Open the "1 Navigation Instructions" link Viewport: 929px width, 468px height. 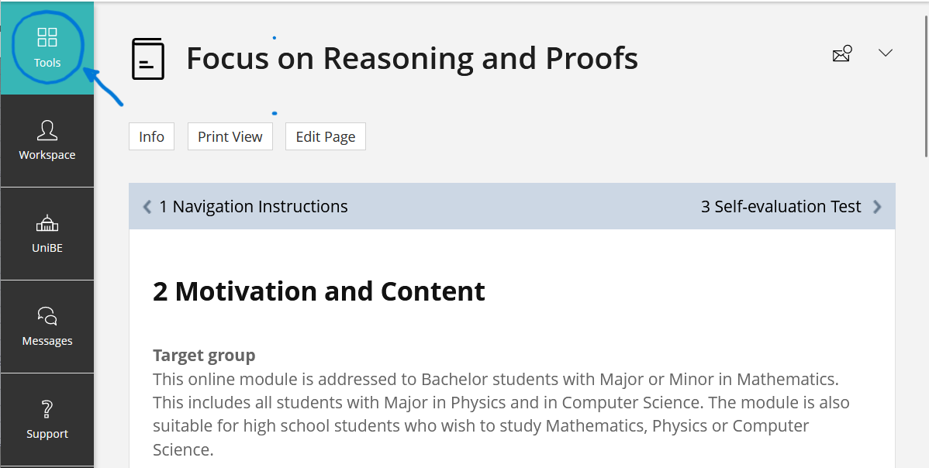pos(254,207)
